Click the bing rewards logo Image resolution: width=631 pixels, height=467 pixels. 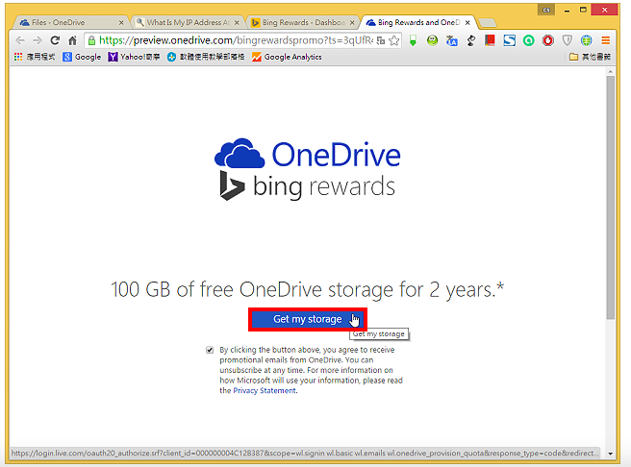tap(308, 186)
